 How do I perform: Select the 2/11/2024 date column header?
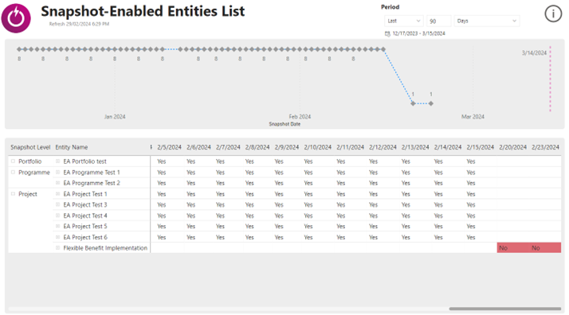tap(350, 147)
